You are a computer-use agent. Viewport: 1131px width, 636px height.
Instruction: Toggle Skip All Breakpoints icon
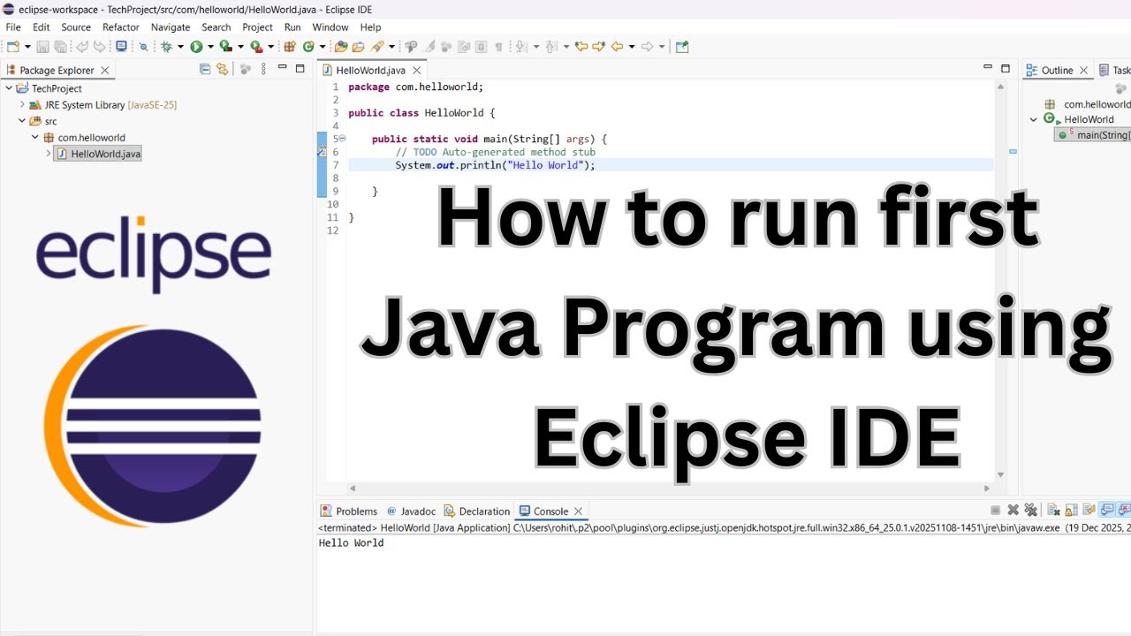143,47
